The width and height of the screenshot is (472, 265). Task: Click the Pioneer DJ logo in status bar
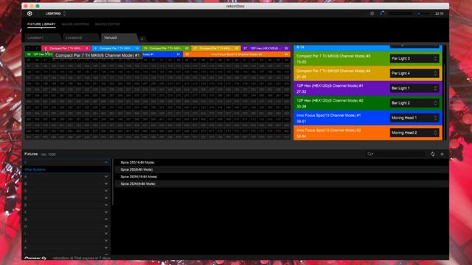tap(35, 258)
